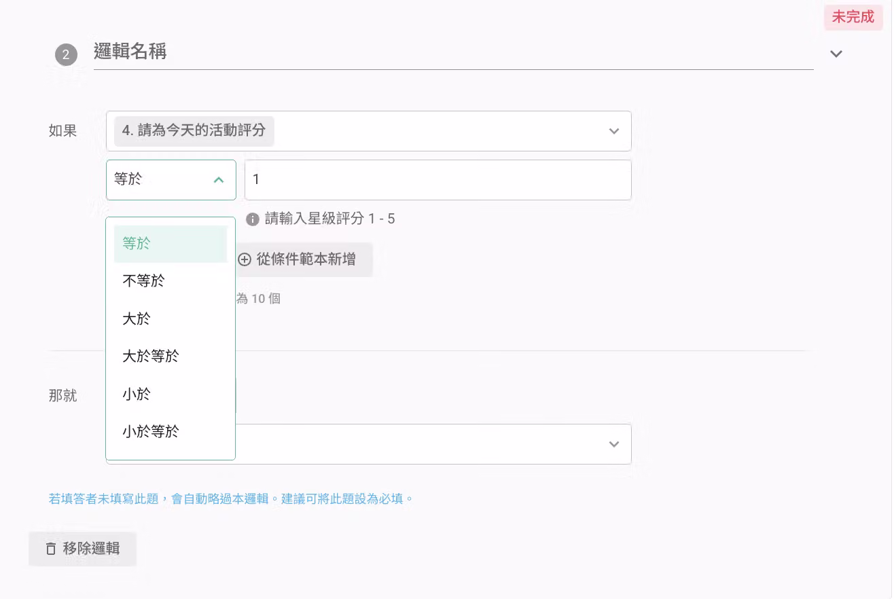Choose 大於 in the operator list

point(171,319)
